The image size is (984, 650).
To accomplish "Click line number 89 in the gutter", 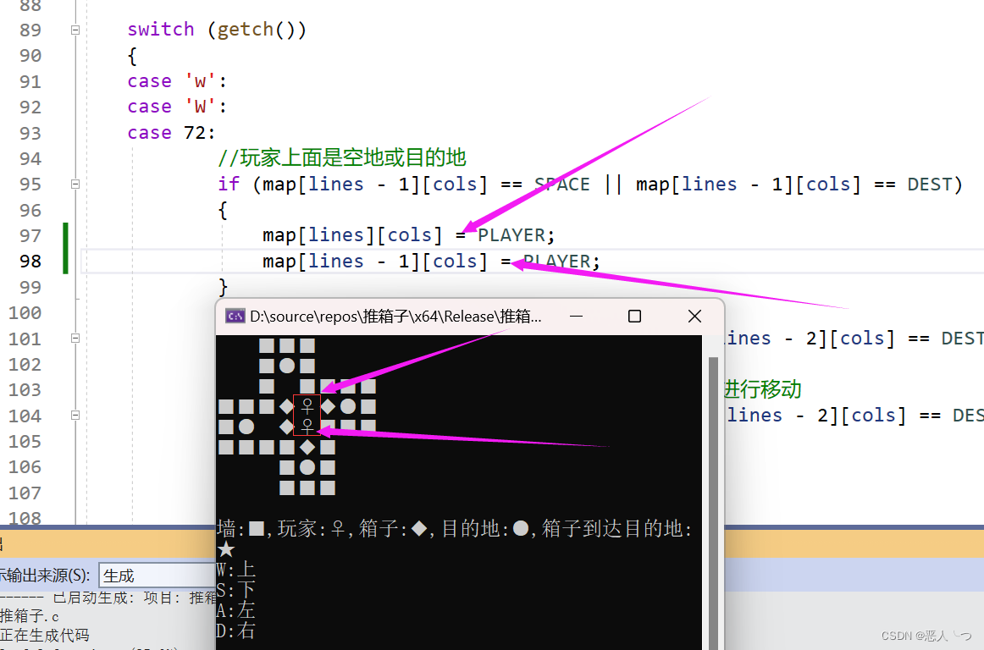I will pos(30,30).
